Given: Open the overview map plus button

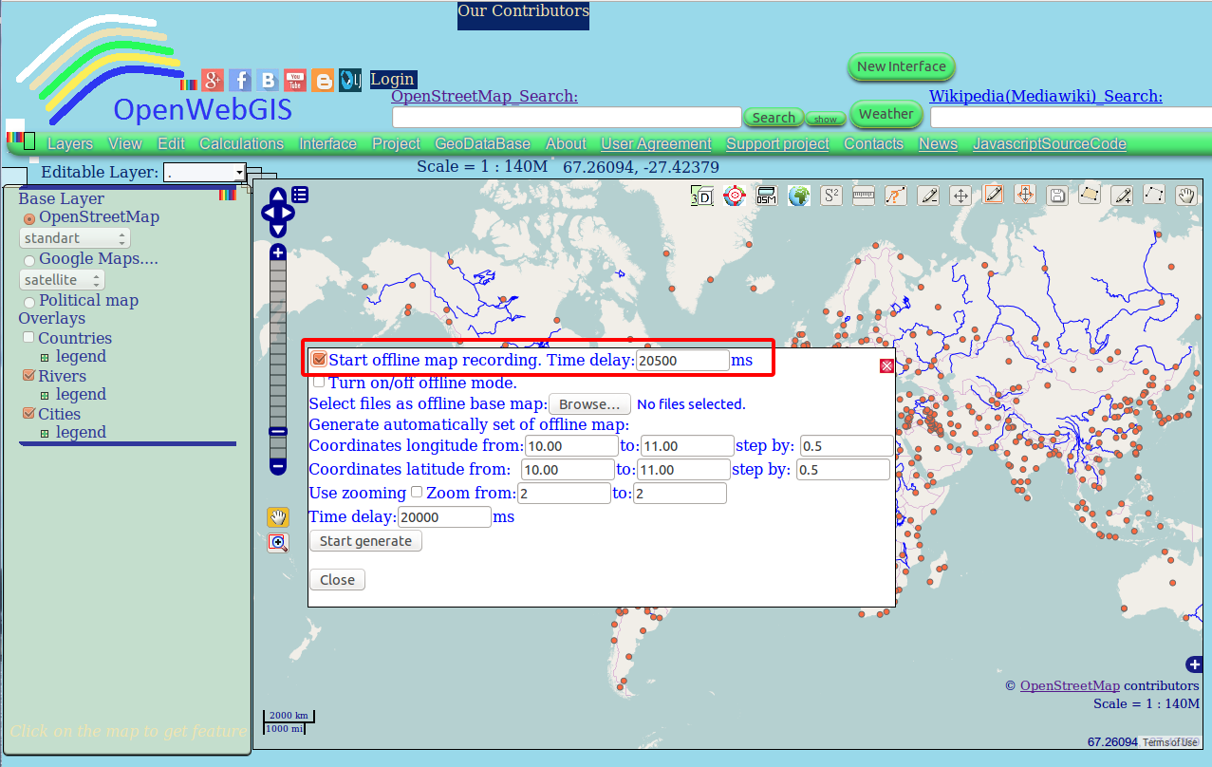Looking at the screenshot, I should [x=1194, y=664].
